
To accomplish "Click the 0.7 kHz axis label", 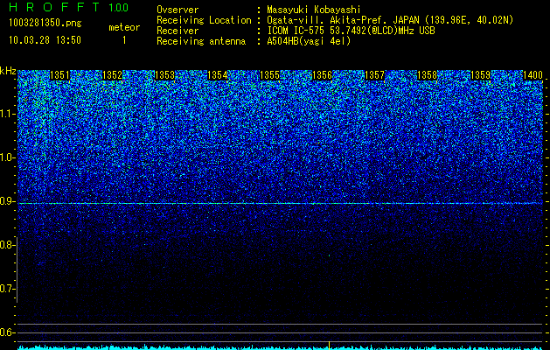I will tap(7, 289).
